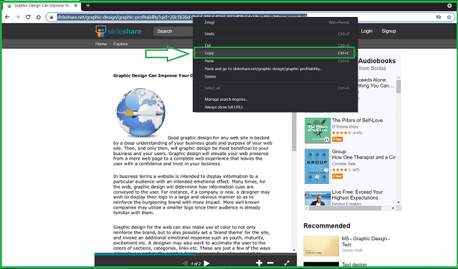Screen dimensions: 458x269
Task: Click the SlideShare search field
Action: 173,31
